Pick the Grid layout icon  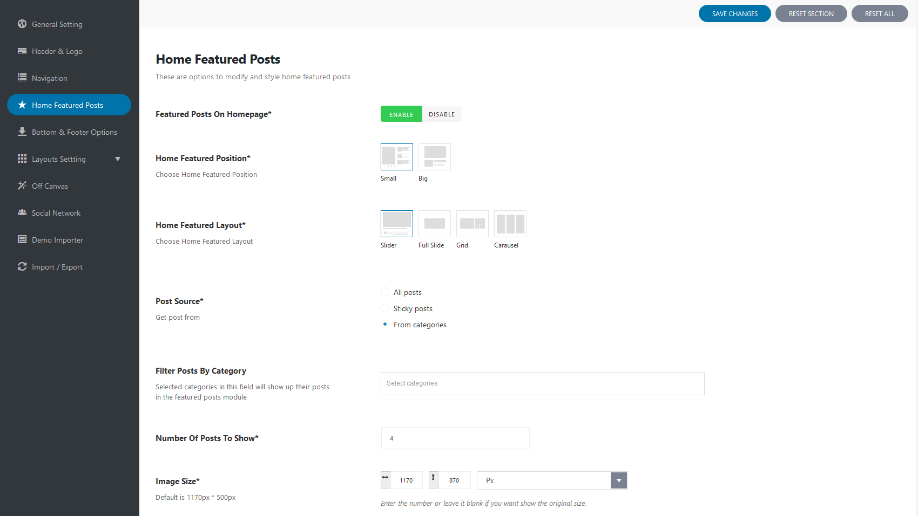pos(472,224)
